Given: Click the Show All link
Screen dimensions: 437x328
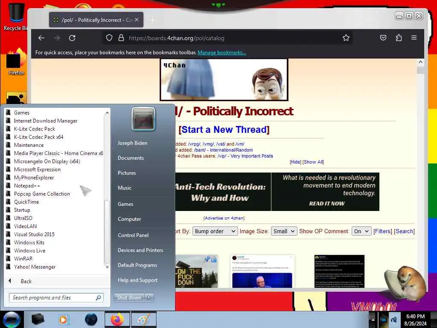Looking at the screenshot, I should (x=313, y=162).
